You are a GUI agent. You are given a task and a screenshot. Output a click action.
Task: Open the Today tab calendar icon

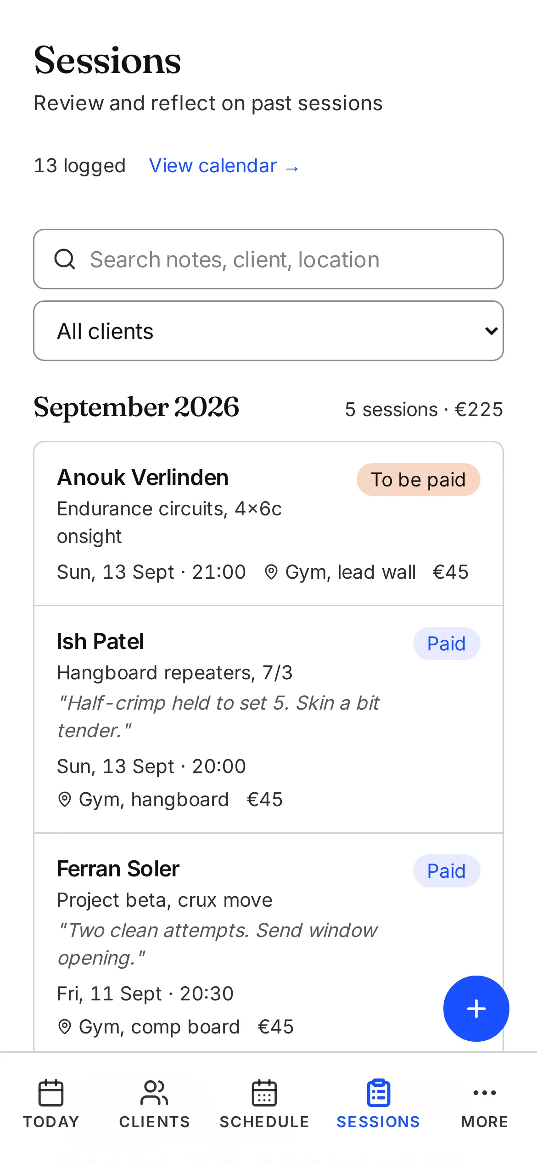51,1093
